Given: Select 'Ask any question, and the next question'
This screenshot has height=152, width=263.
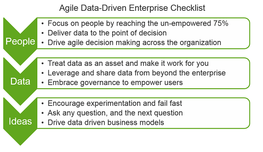Looking at the screenshot, I should pos(115,113).
